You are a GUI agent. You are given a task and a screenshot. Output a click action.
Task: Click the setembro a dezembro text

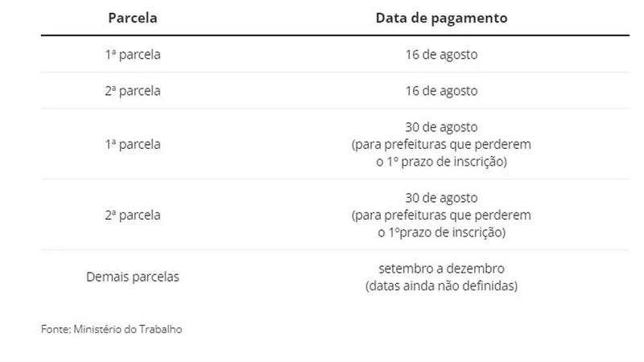(x=441, y=269)
